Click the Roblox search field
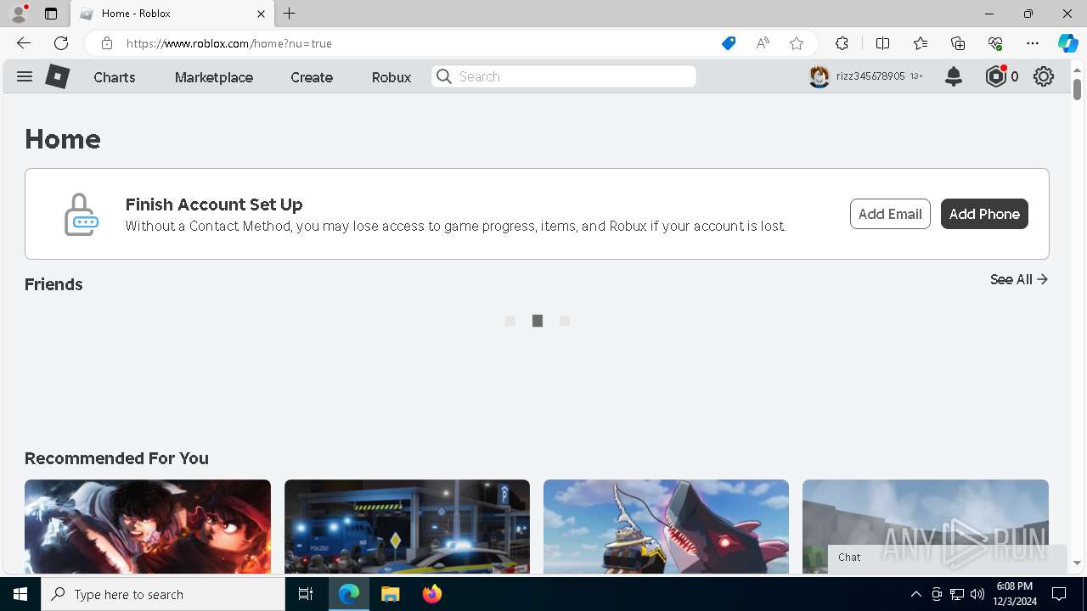 click(x=564, y=76)
